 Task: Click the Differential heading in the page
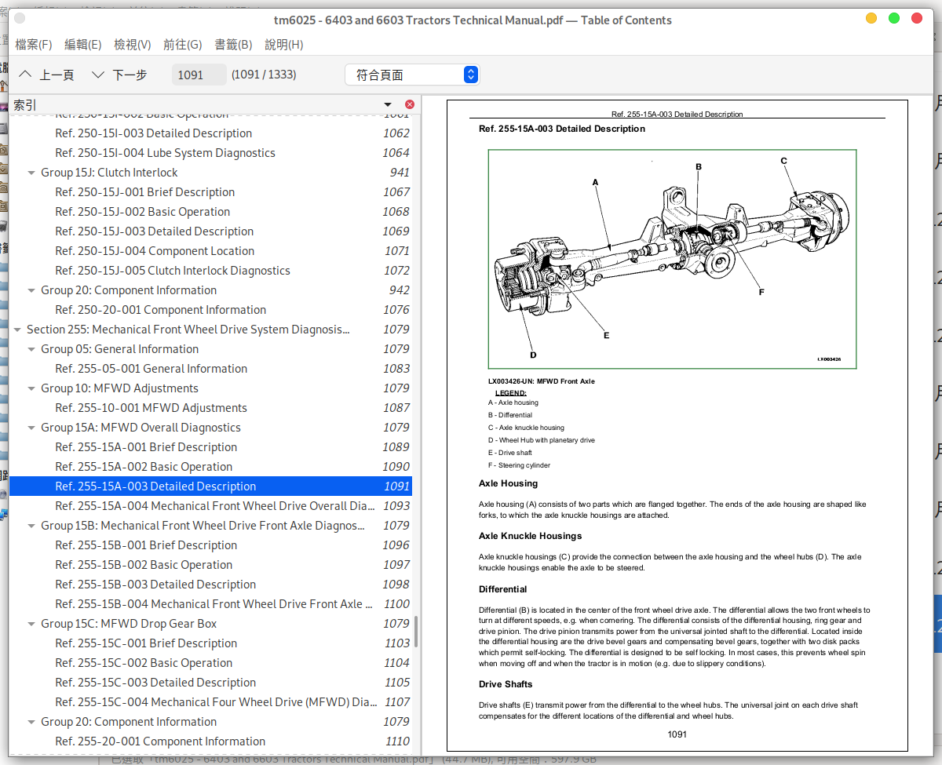tap(502, 589)
